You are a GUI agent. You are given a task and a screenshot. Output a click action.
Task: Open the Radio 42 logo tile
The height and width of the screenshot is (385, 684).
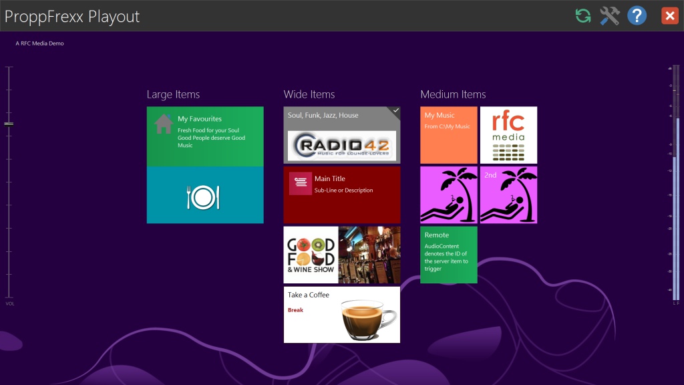pos(341,145)
